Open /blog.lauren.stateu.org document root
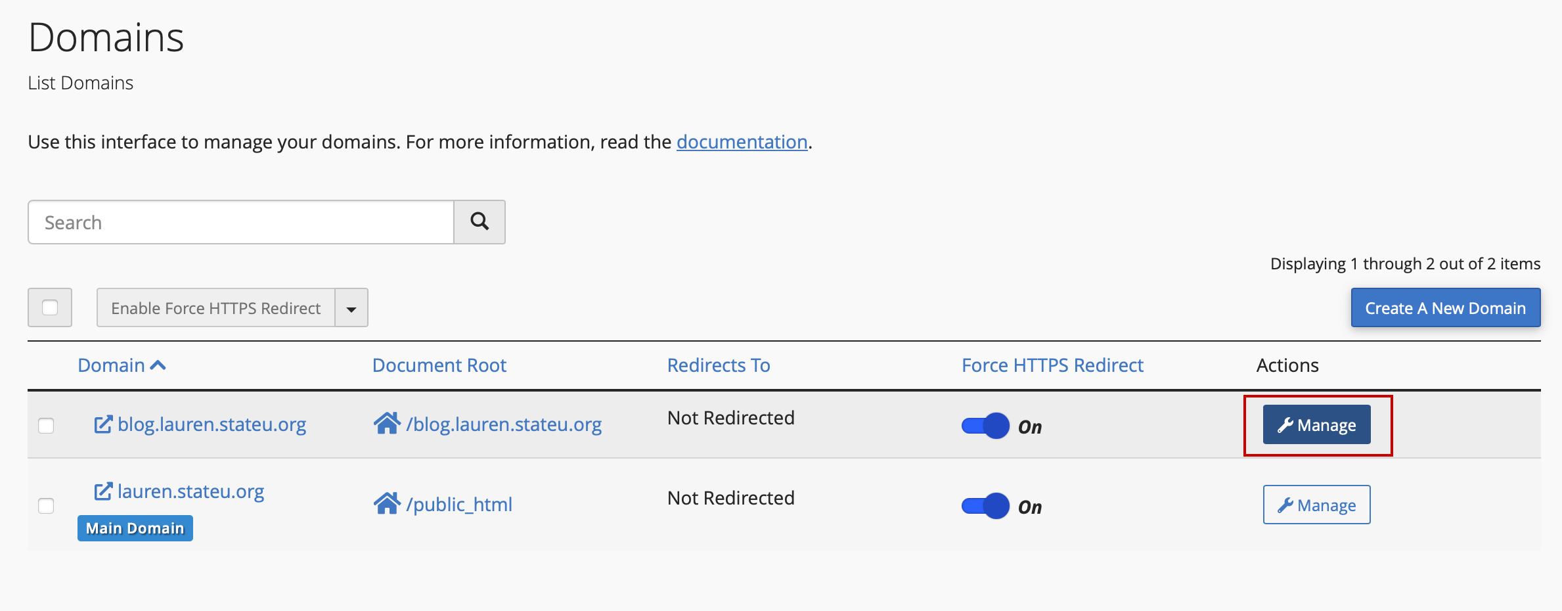Screen dimensions: 1562x611 pyautogui.click(x=504, y=424)
